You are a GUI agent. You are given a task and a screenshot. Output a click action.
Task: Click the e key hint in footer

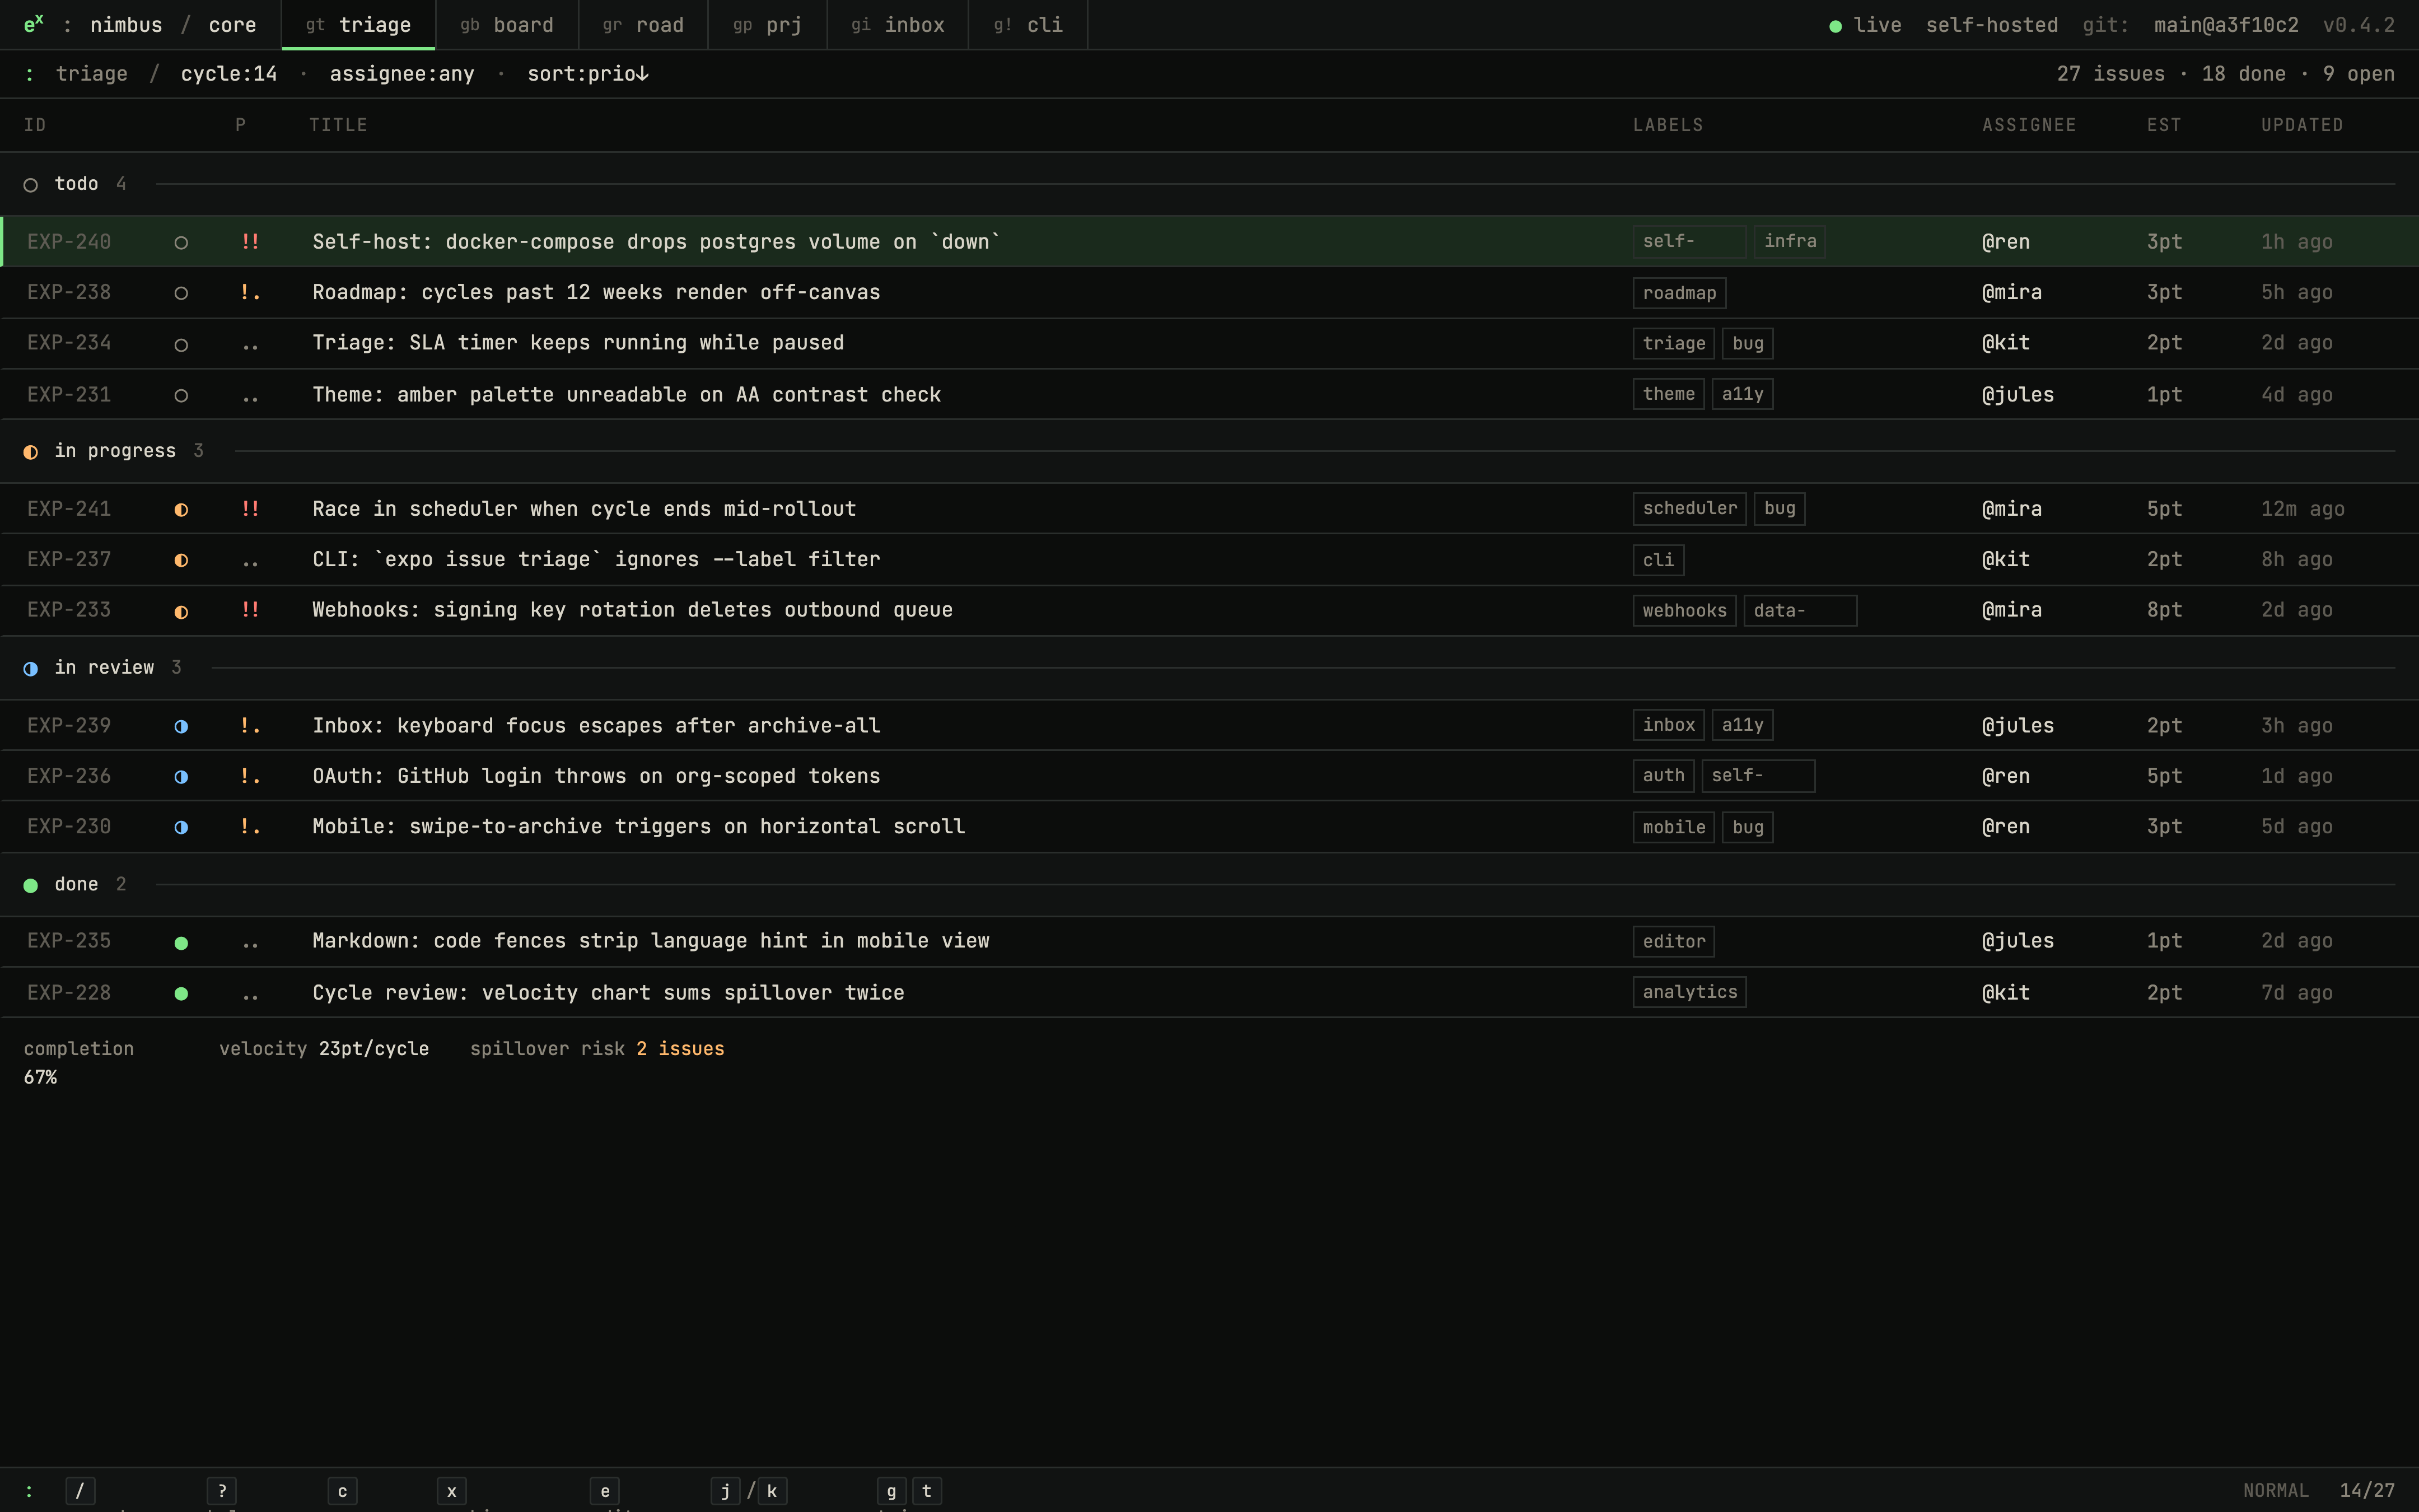605,1491
